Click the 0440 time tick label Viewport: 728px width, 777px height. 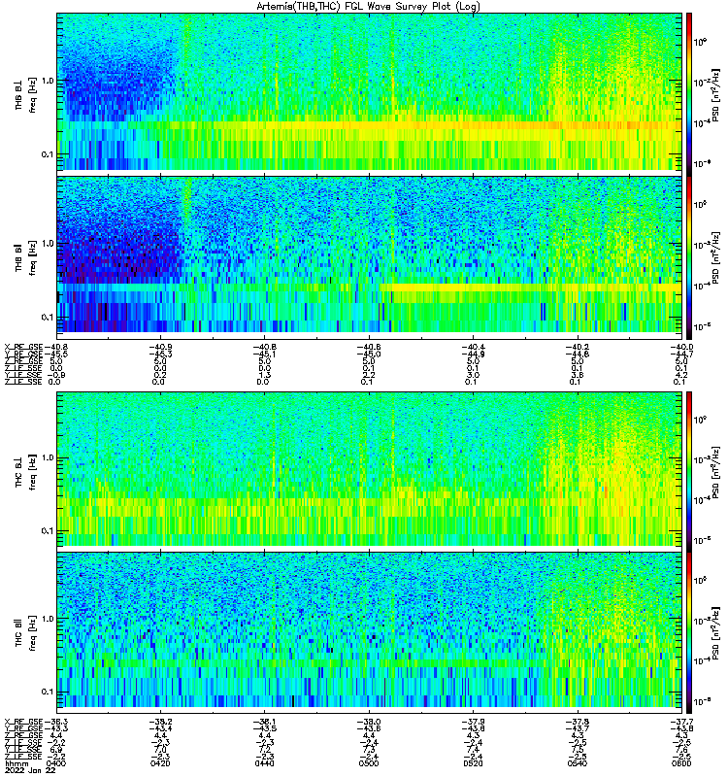(264, 763)
